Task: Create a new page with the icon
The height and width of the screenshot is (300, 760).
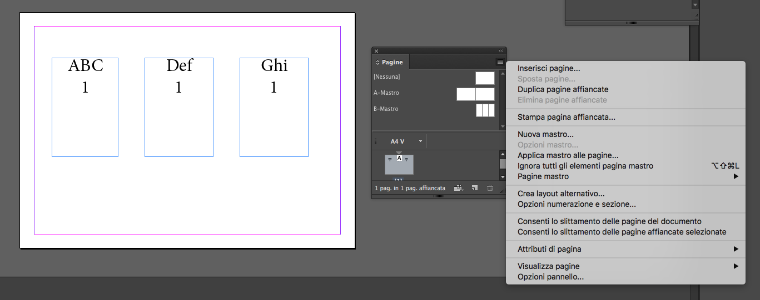Action: coord(475,188)
